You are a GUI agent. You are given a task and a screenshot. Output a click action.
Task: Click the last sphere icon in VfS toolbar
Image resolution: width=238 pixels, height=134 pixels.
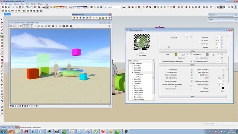tap(109, 17)
